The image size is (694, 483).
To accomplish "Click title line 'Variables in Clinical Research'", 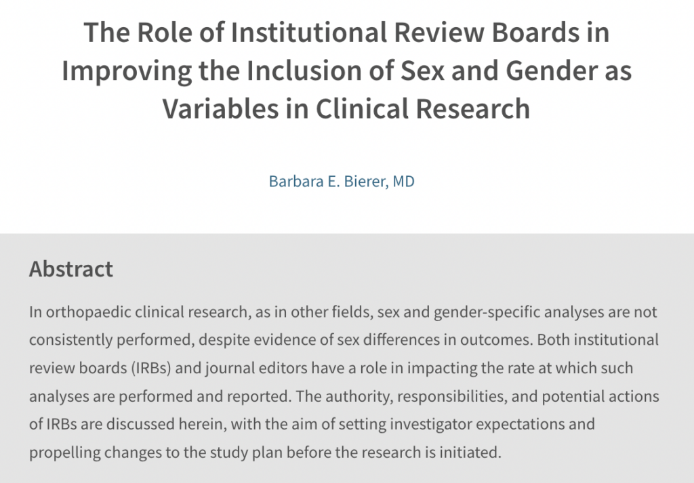I will pyautogui.click(x=346, y=108).
